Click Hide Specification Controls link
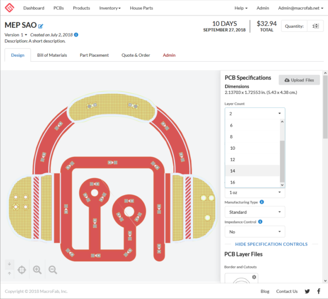Image resolution: width=328 pixels, height=299 pixels. point(271,244)
